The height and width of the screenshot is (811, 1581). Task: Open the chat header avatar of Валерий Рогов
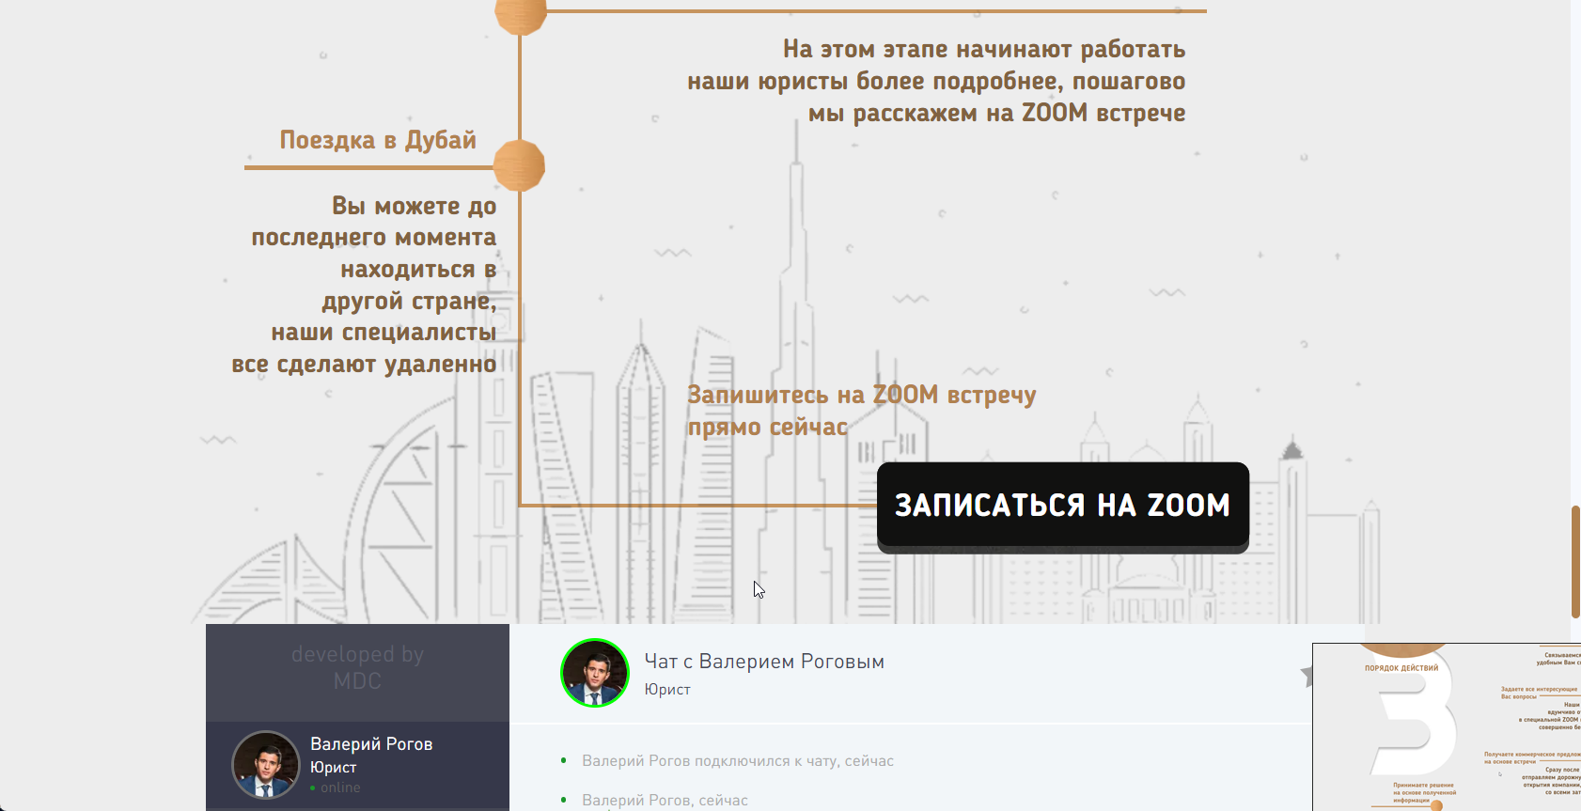click(x=595, y=673)
